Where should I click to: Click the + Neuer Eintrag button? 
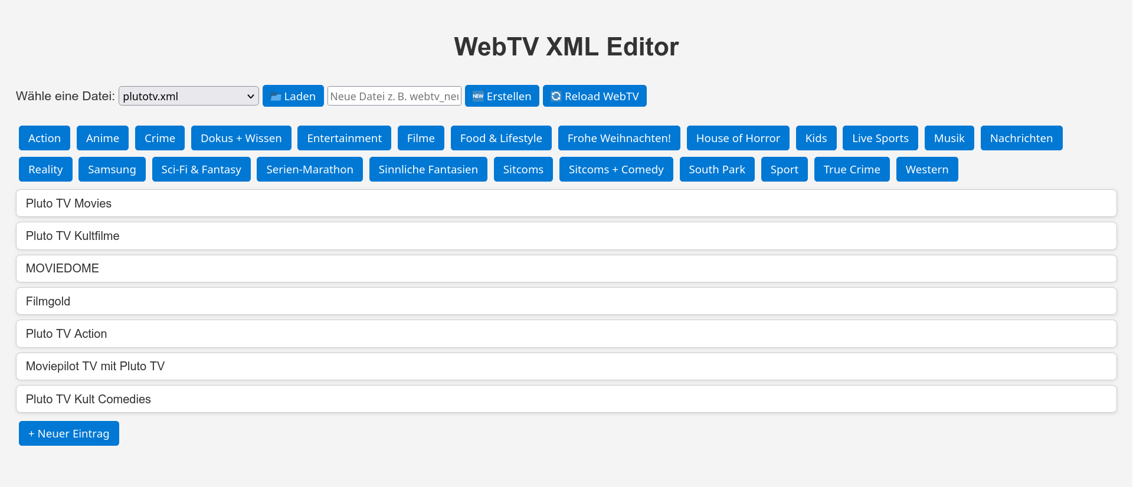click(69, 433)
